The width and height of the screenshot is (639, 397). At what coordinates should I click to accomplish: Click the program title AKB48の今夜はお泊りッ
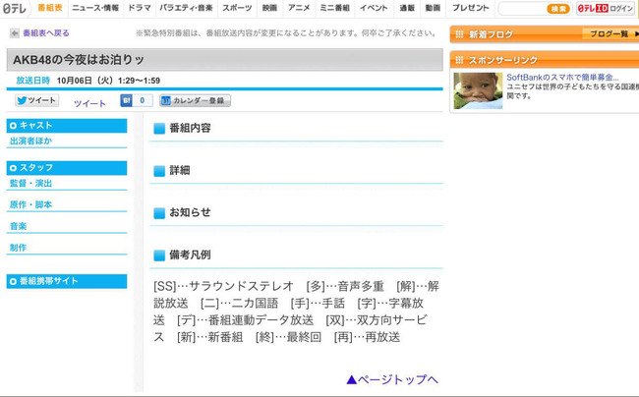tap(79, 59)
